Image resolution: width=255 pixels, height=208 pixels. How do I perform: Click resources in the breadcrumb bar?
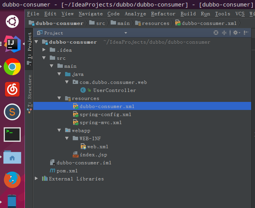[x=152, y=23]
